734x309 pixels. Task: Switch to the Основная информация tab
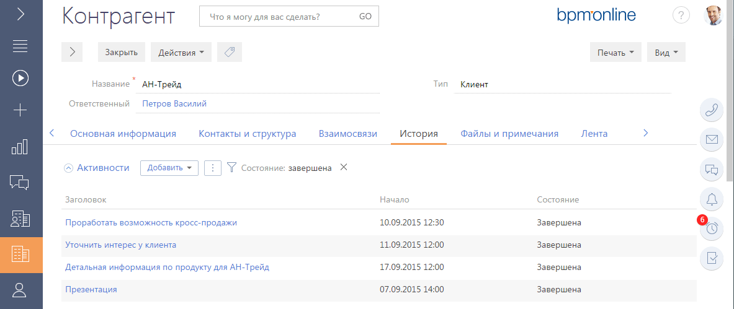(123, 134)
